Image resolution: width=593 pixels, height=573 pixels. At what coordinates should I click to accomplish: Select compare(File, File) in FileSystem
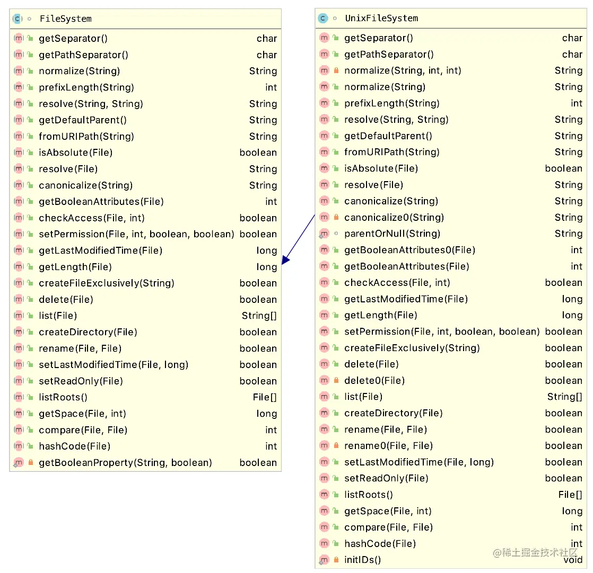pyautogui.click(x=83, y=430)
